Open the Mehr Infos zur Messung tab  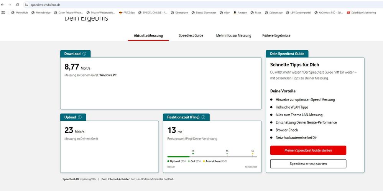(233, 36)
